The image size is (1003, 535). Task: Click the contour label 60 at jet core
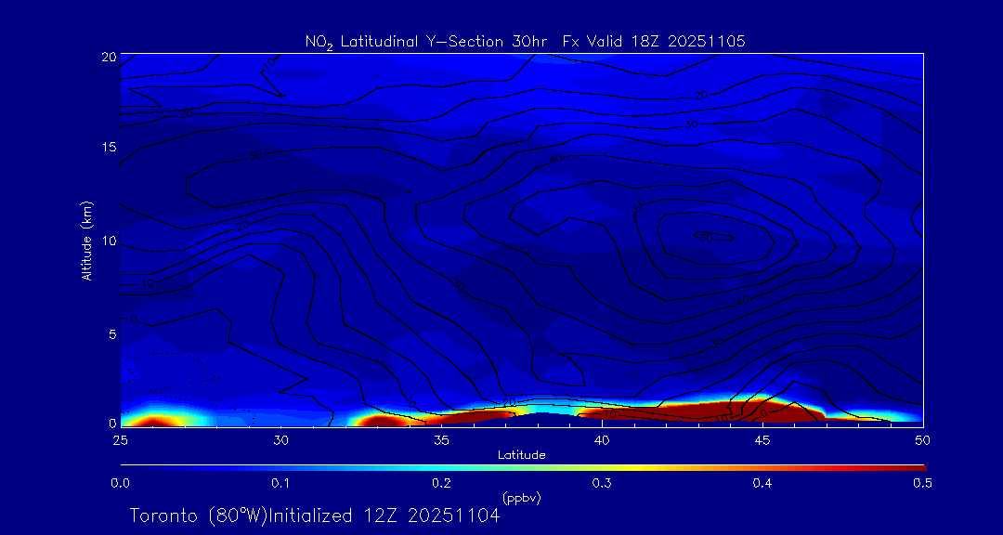706,238
